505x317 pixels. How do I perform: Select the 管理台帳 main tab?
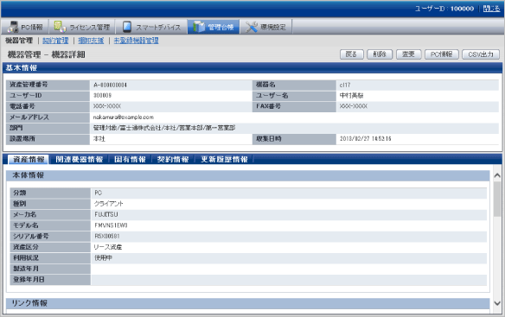tap(214, 27)
